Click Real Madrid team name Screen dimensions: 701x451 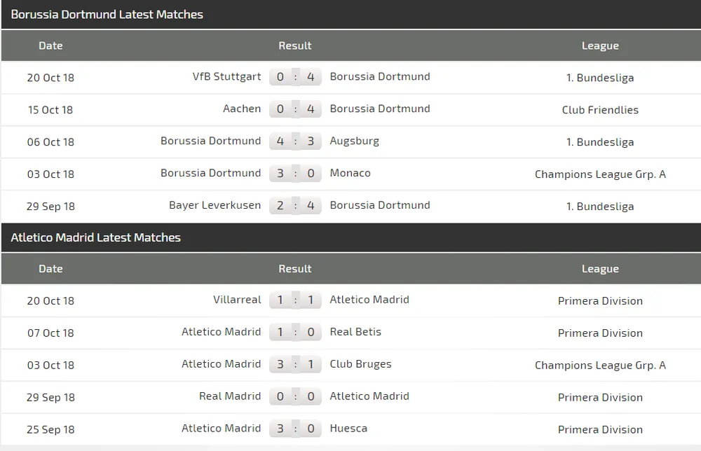[x=230, y=397]
